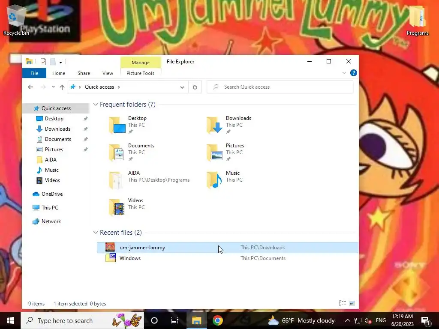439x329 pixels.
Task: Collapse the Recent files section
Action: point(96,233)
